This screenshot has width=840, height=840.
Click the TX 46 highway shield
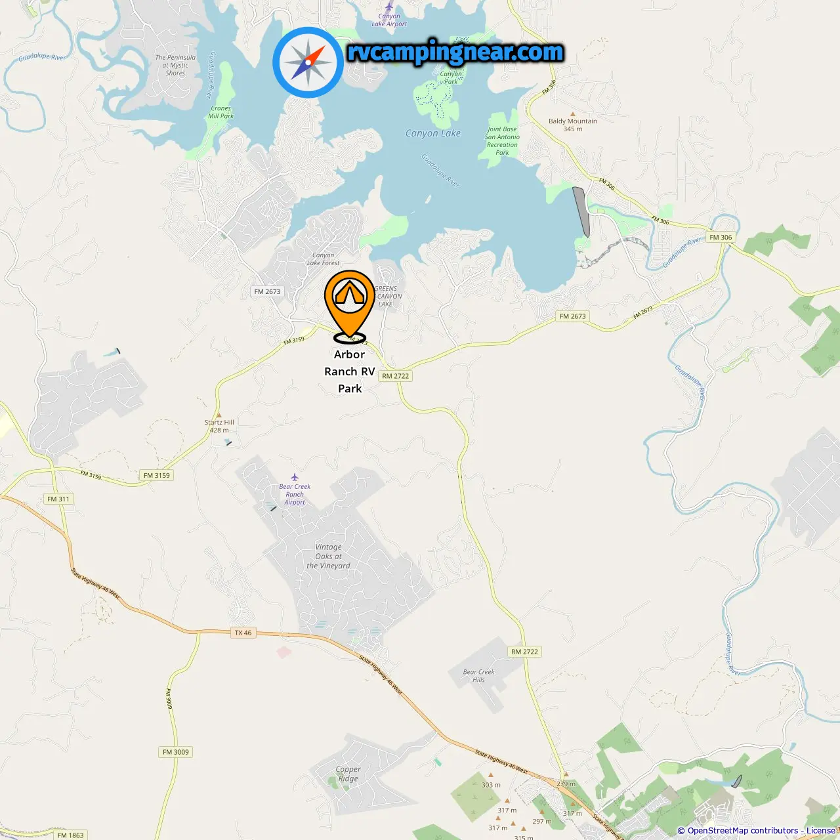[x=243, y=633]
